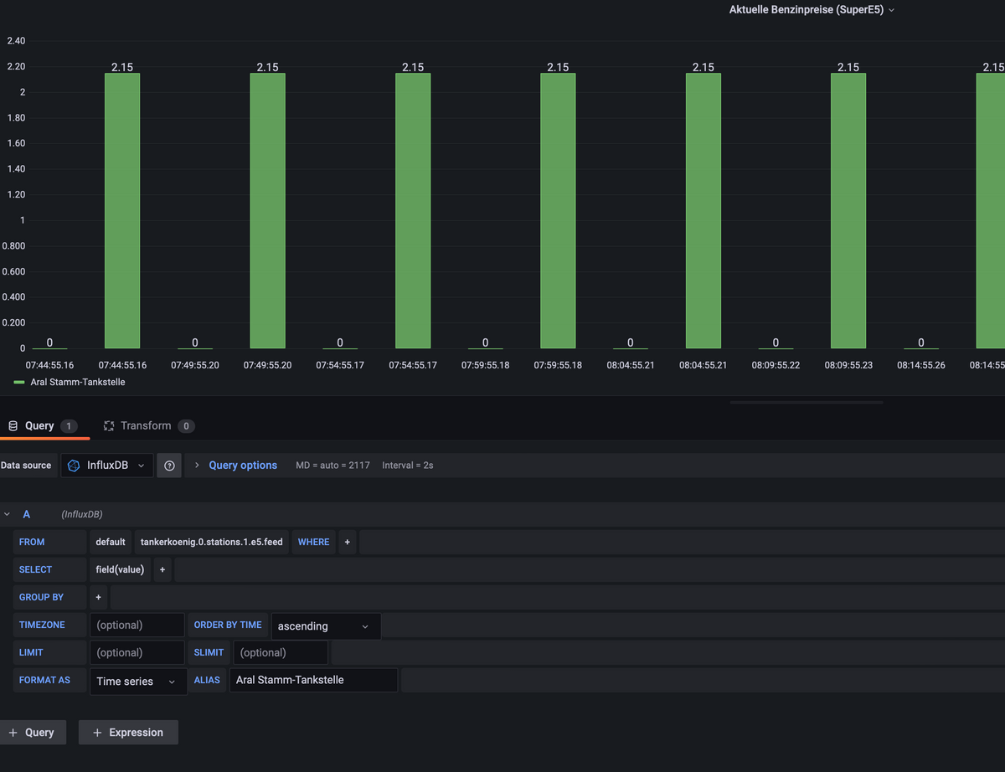The width and height of the screenshot is (1005, 772).
Task: Click the Aktuelle Benzinpreise (SuperE5) panel title
Action: coord(807,10)
